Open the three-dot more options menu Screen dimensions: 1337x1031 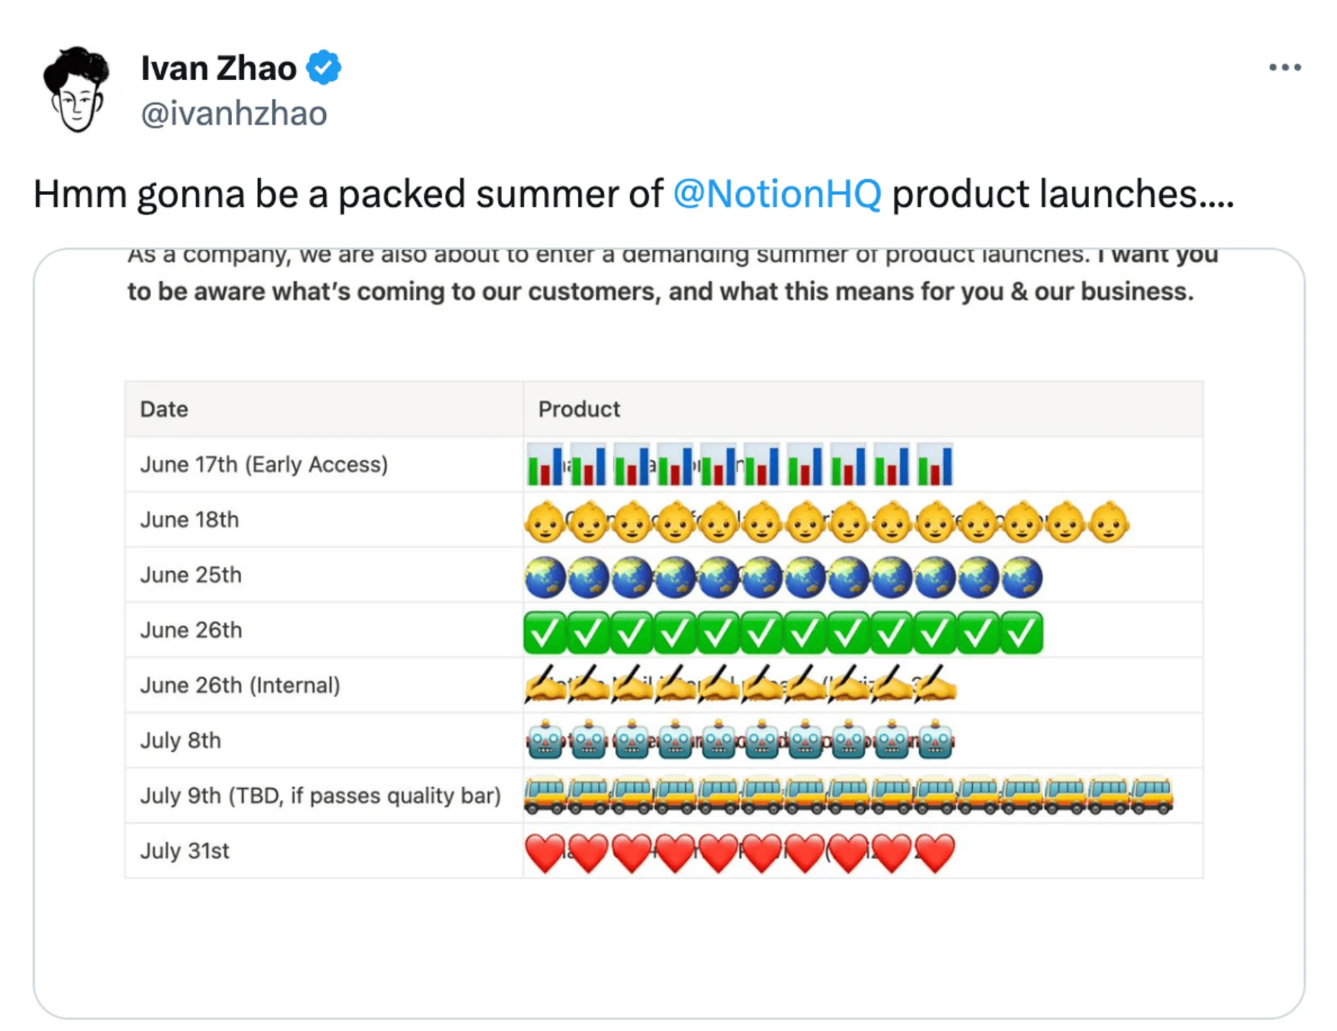point(1285,67)
